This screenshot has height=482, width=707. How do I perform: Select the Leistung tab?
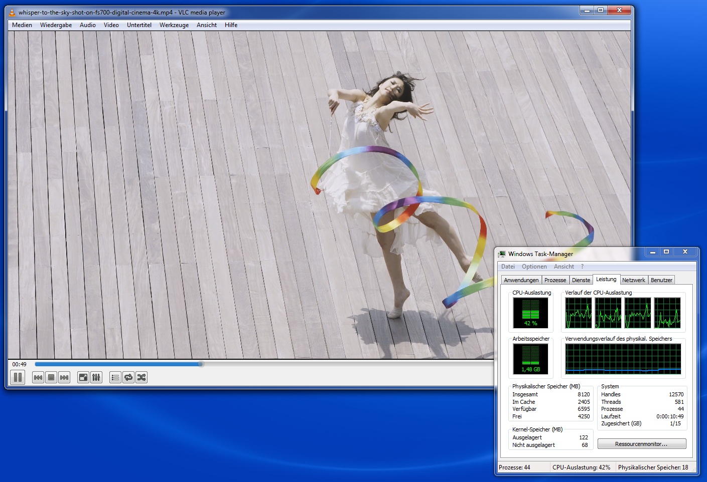click(x=606, y=279)
